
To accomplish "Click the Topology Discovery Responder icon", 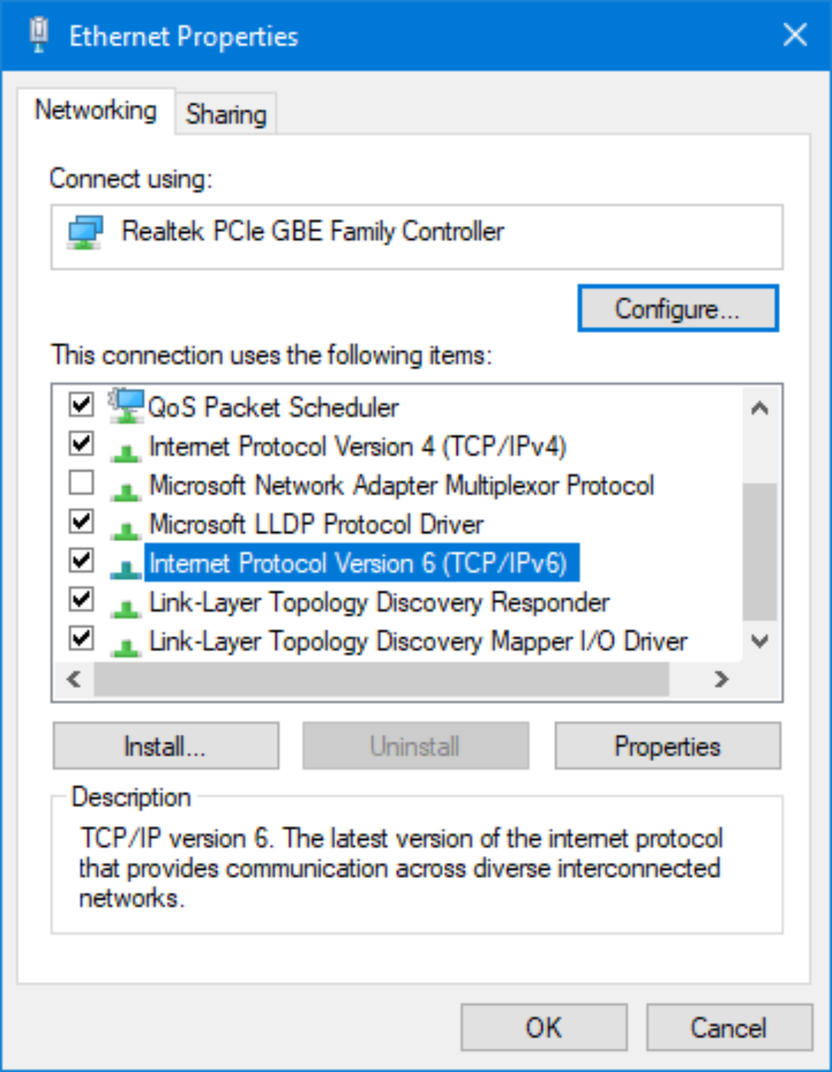I will [125, 608].
